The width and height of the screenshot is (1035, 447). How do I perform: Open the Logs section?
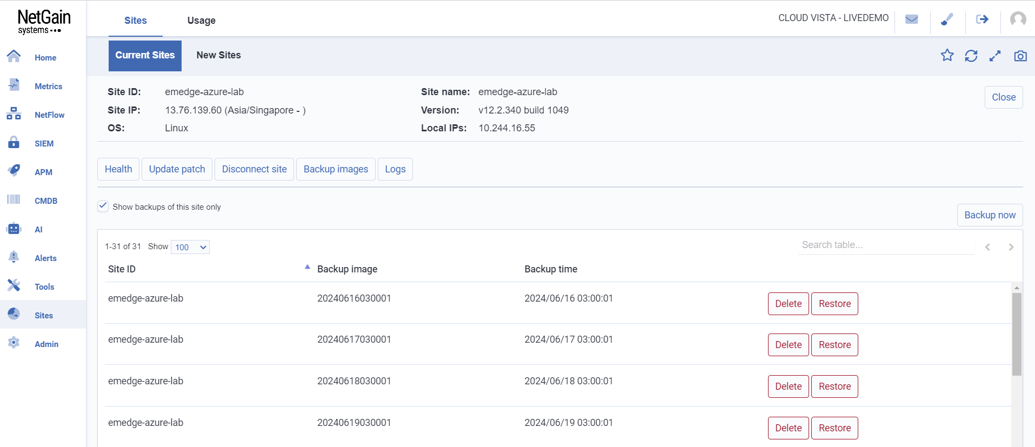[395, 169]
